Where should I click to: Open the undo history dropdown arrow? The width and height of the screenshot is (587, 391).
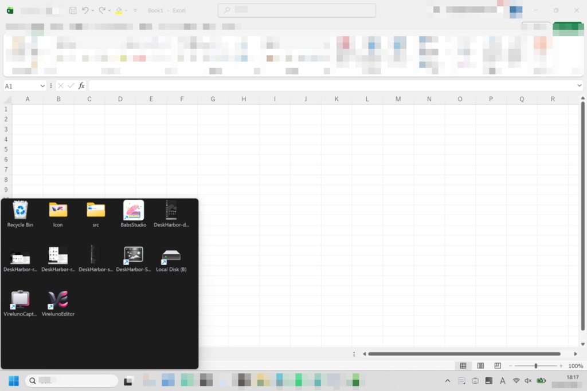[x=92, y=10]
